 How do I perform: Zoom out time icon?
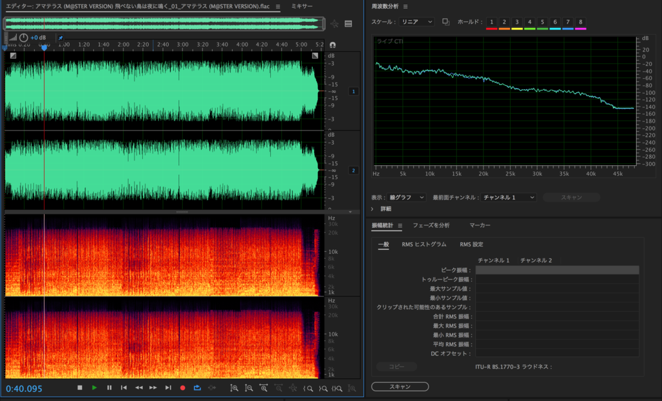278,388
